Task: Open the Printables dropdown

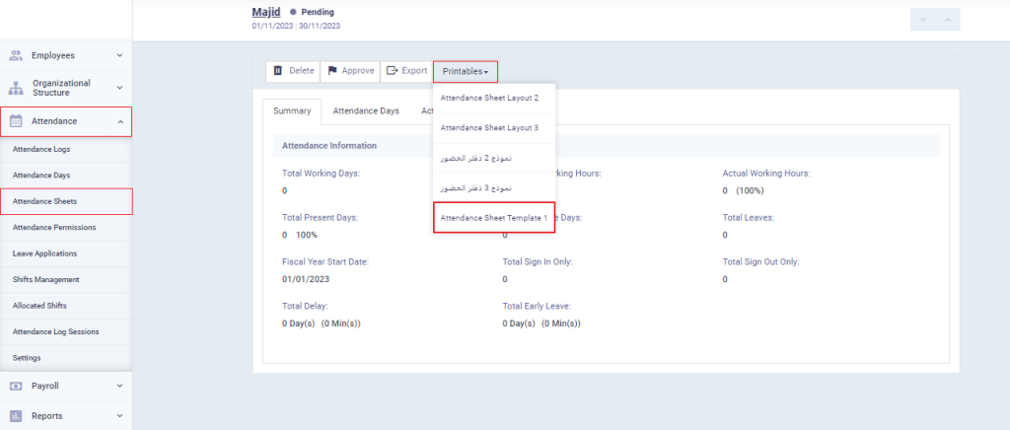Action: 465,71
